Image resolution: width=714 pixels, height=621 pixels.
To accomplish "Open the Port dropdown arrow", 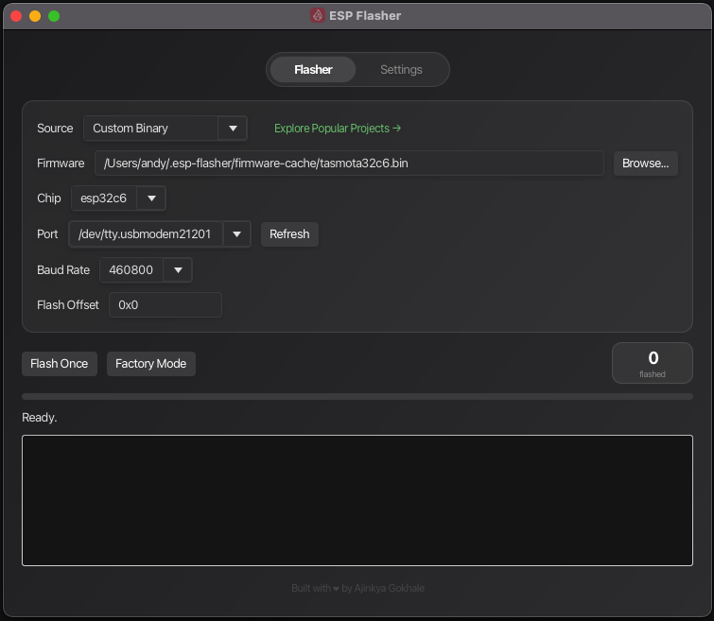I will click(x=236, y=234).
